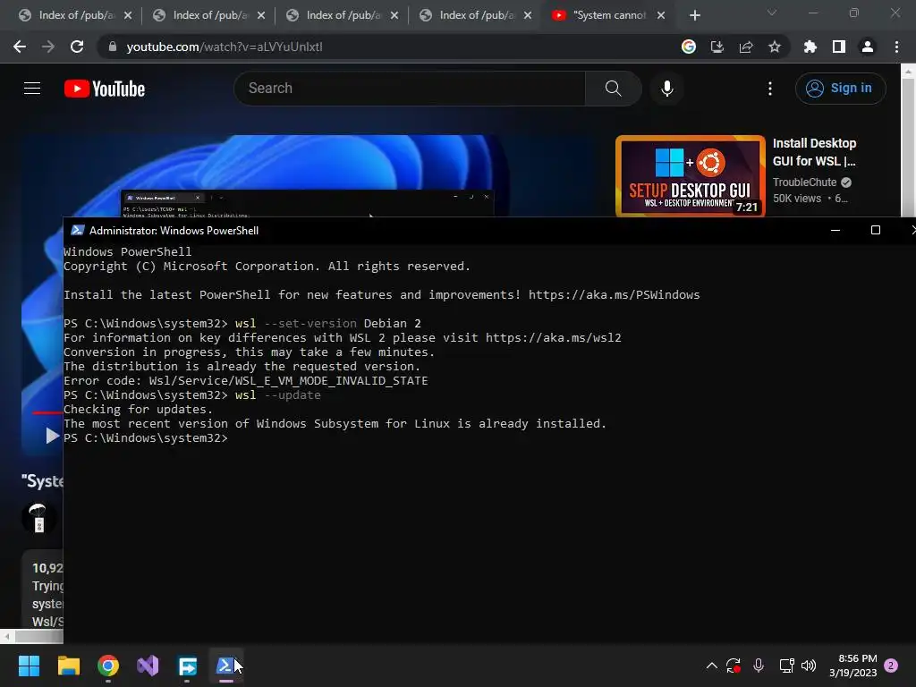Open the Chrome three-dot menu
Viewport: 916px width, 687px height.
pyautogui.click(x=896, y=47)
